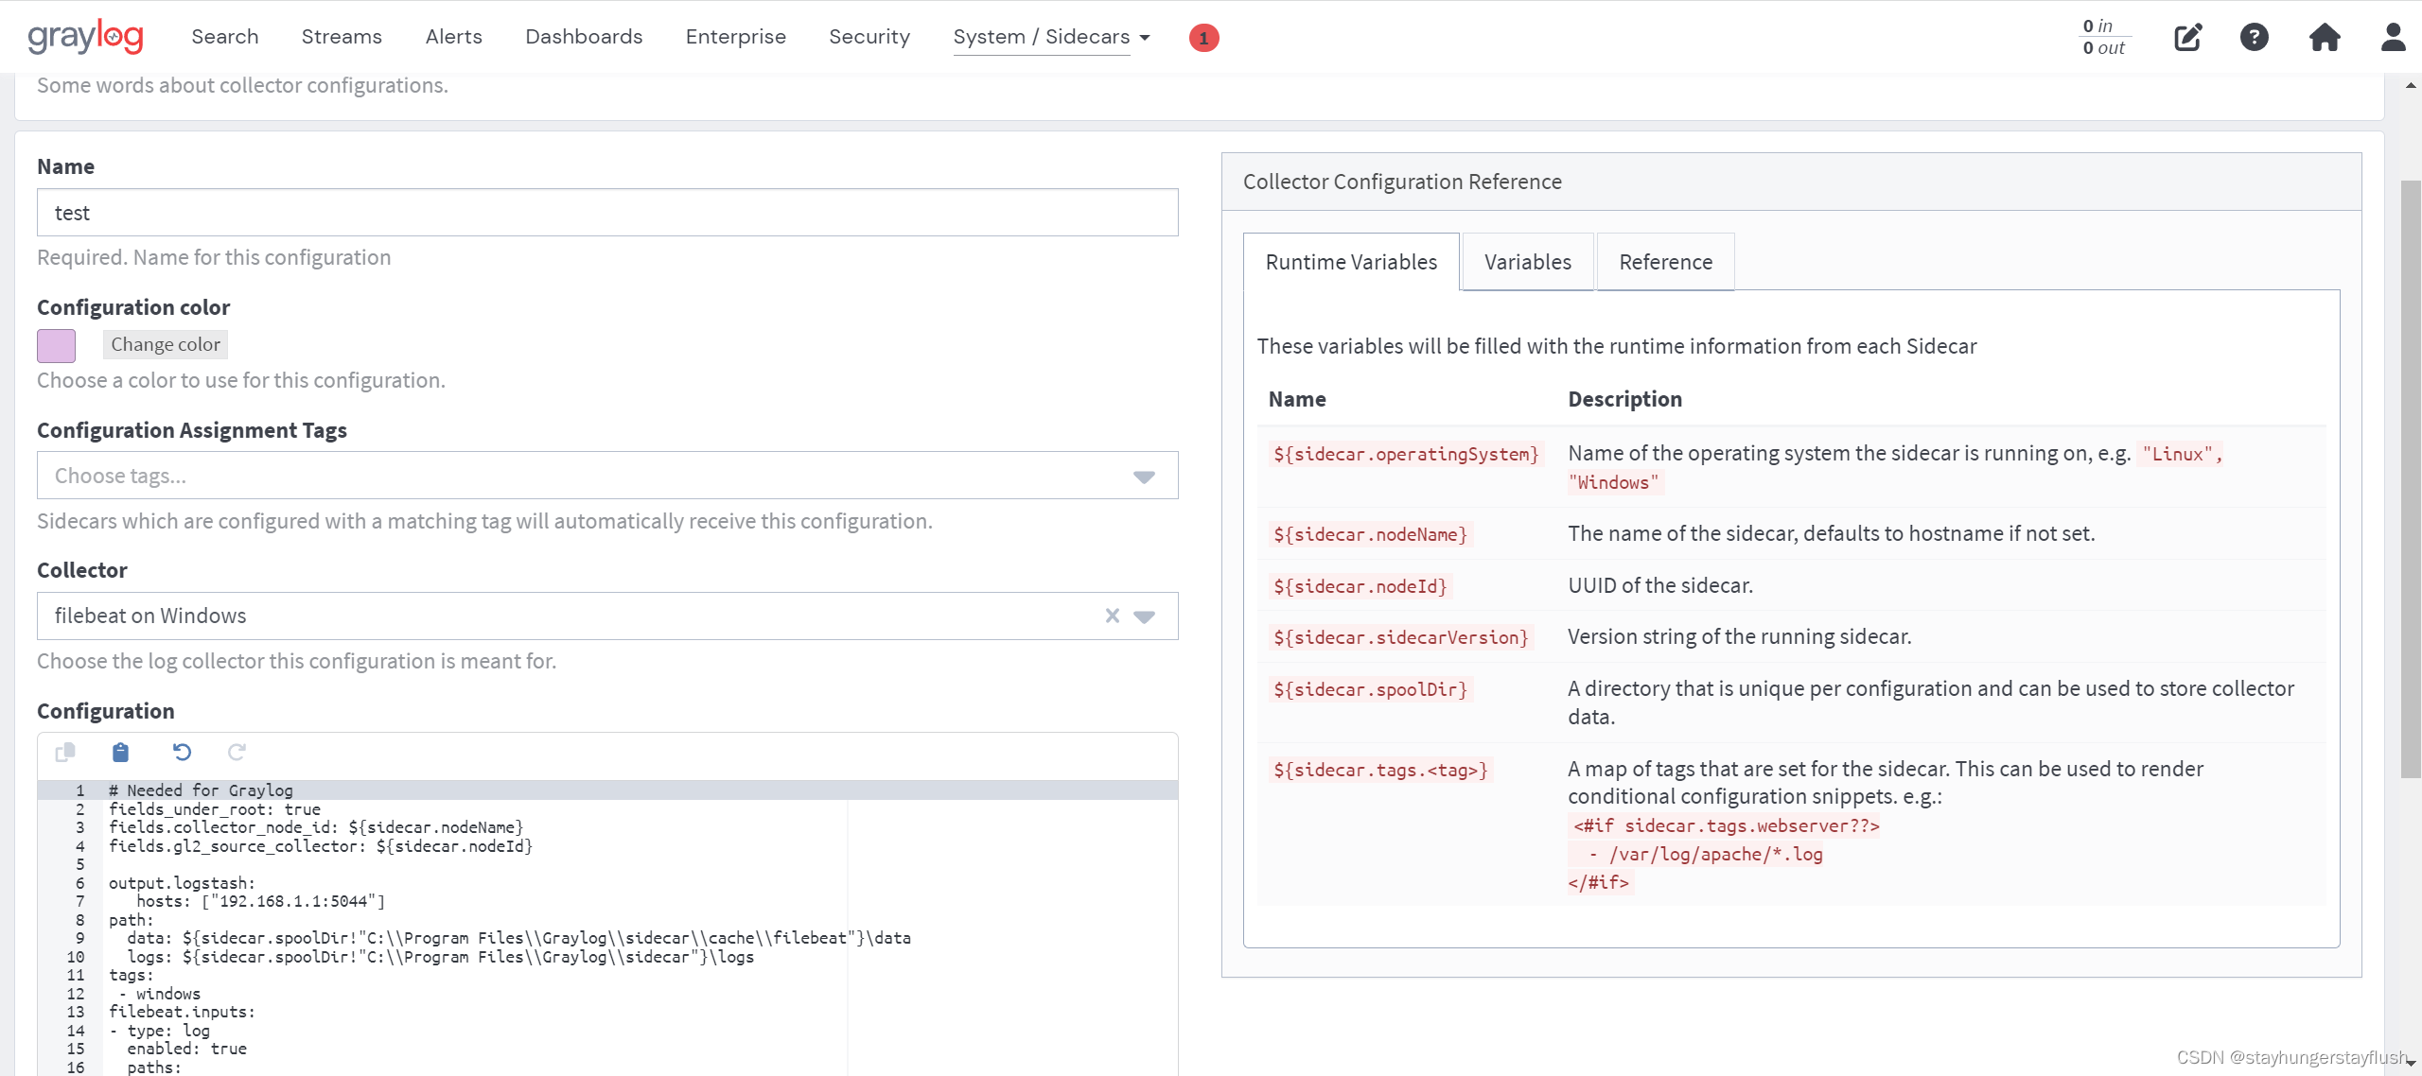The image size is (2422, 1076).
Task: Click the ${sidecar.tags.<tag>} variable
Action: point(1380,771)
